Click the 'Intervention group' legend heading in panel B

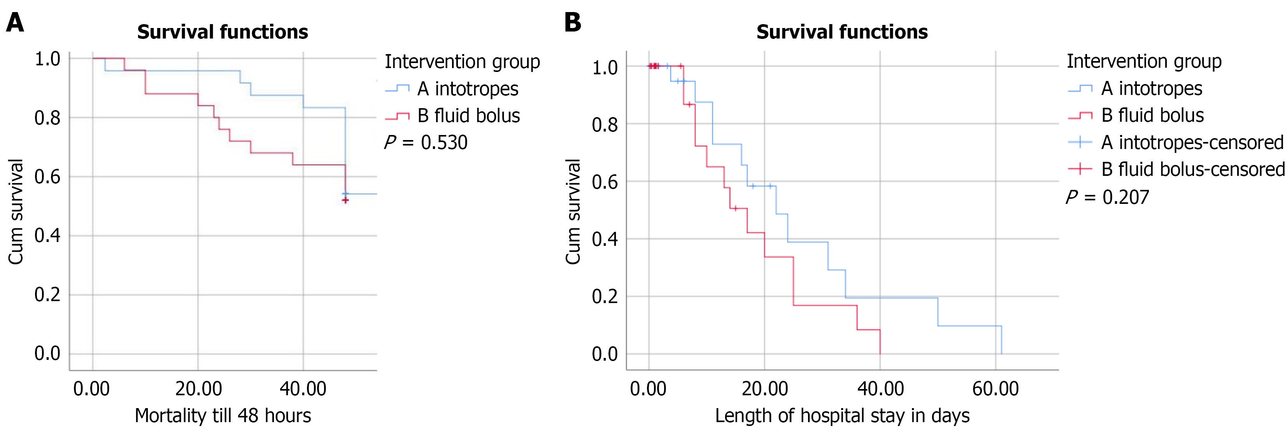pyautogui.click(x=1144, y=61)
